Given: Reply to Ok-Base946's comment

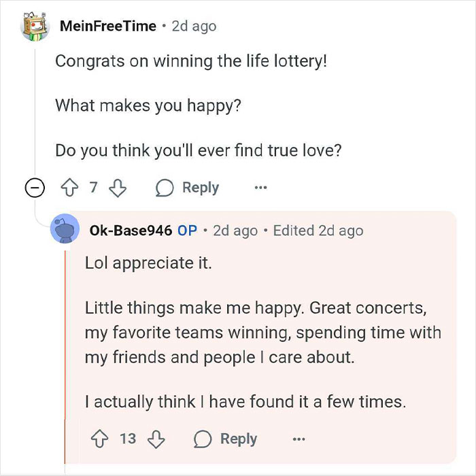Looking at the screenshot, I should [x=226, y=439].
